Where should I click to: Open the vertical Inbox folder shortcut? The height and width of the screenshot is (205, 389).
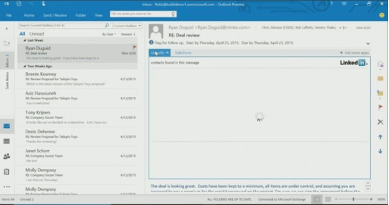coord(7,61)
